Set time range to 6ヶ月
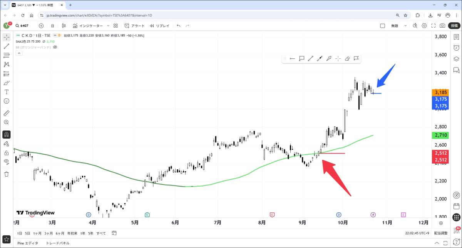This screenshot has width=462, height=248. [x=60, y=233]
